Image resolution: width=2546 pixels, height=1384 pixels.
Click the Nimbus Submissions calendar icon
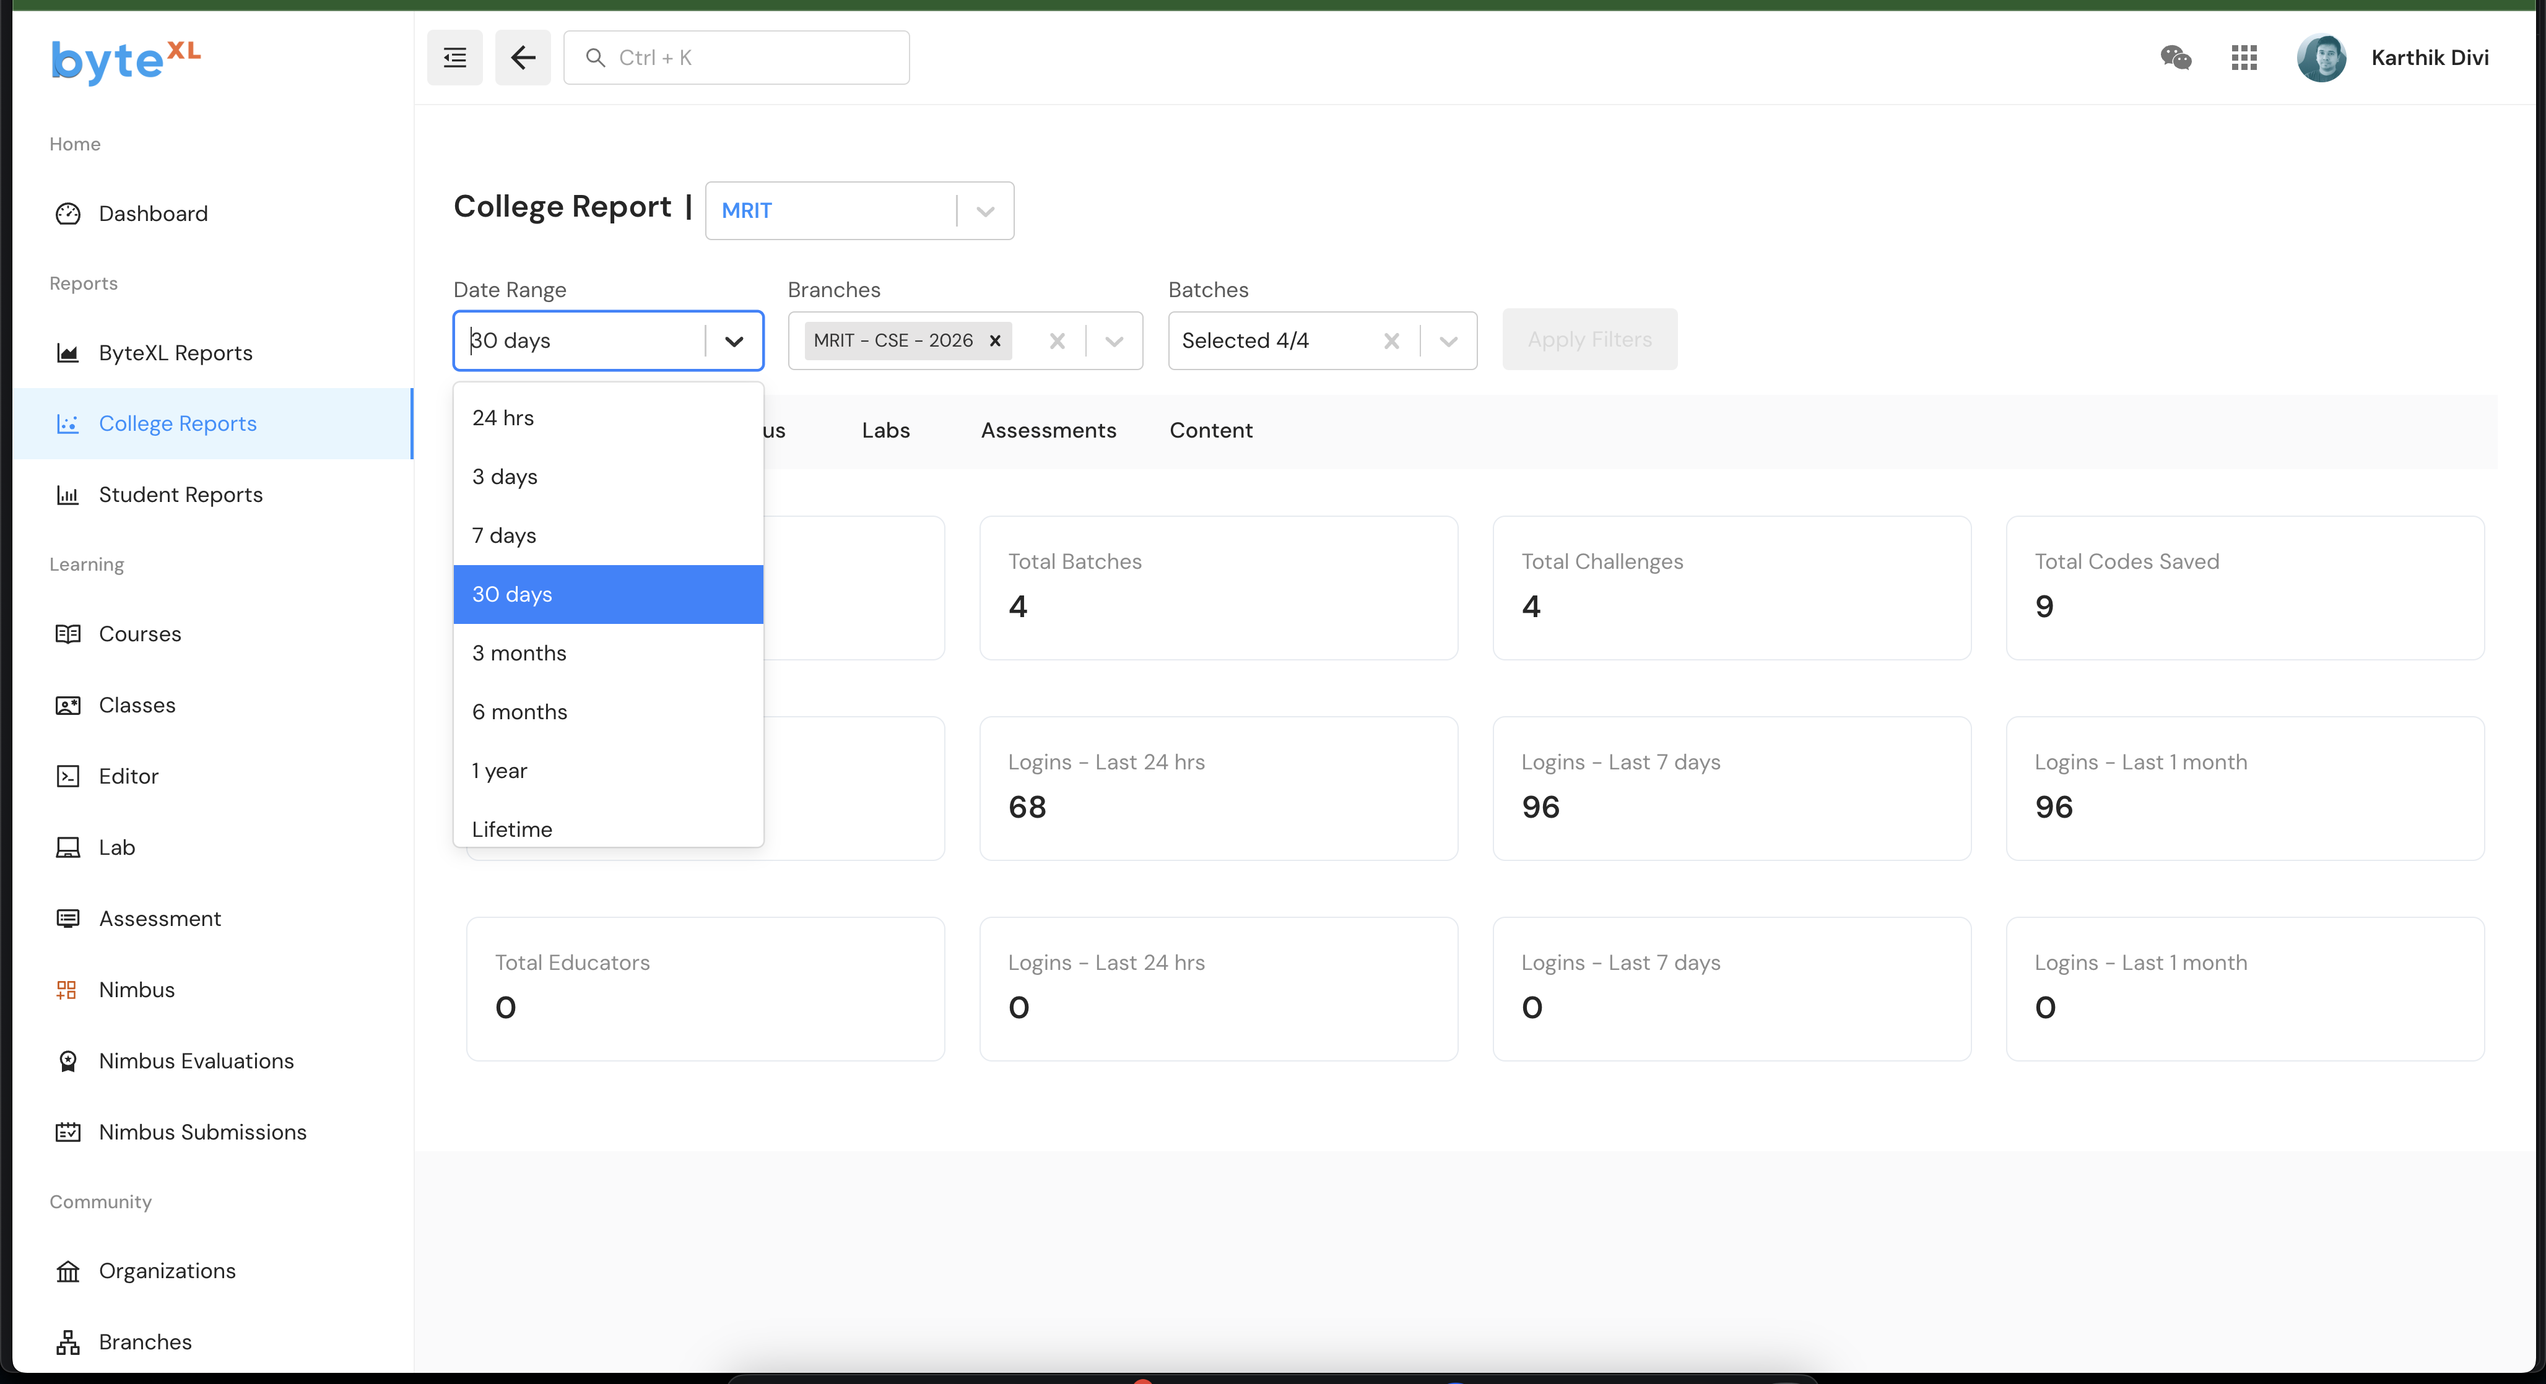coord(67,1132)
